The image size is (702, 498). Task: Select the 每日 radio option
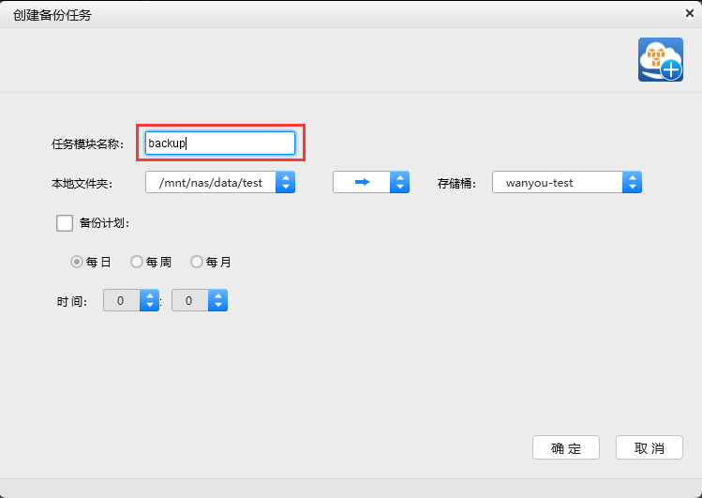coord(77,262)
